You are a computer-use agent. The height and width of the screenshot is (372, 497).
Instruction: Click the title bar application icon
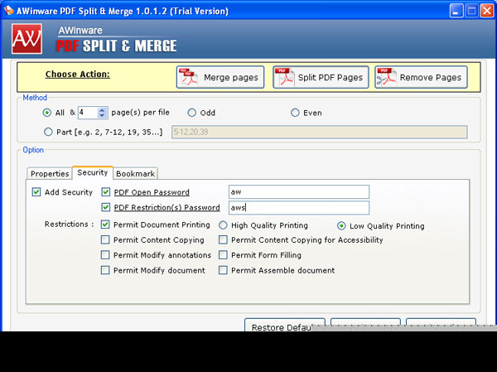(9, 11)
